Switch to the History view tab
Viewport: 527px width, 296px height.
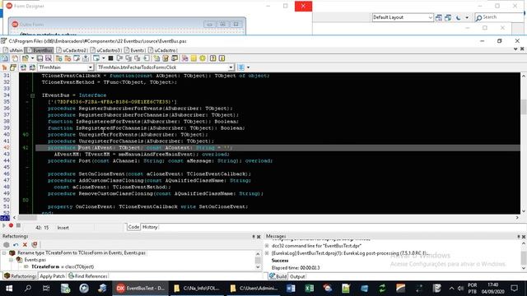tap(150, 227)
